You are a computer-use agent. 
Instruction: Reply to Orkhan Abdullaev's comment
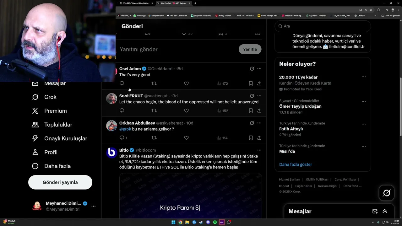pyautogui.click(x=123, y=138)
